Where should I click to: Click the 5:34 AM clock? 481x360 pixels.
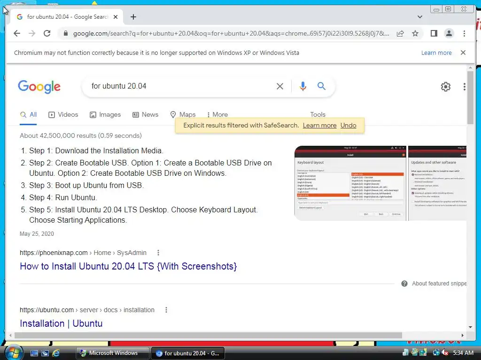tap(463, 353)
